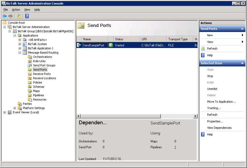This screenshot has height=168, width=247.
Task: Click the Up one level folder icon
Action: point(19,16)
